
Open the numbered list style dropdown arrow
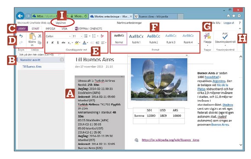(98, 36)
